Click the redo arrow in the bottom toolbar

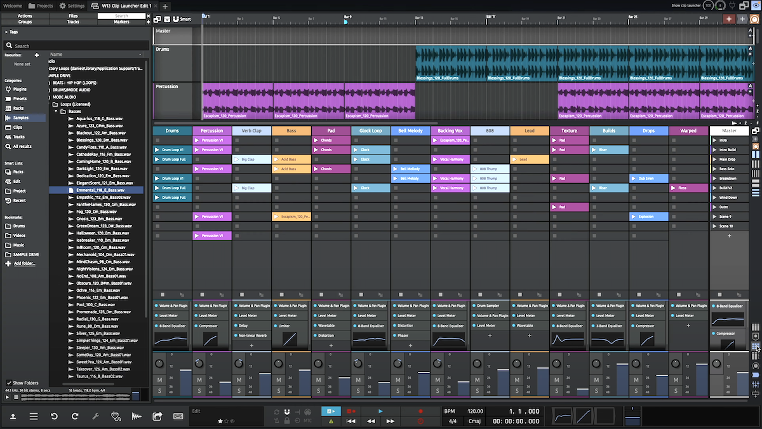coord(75,416)
